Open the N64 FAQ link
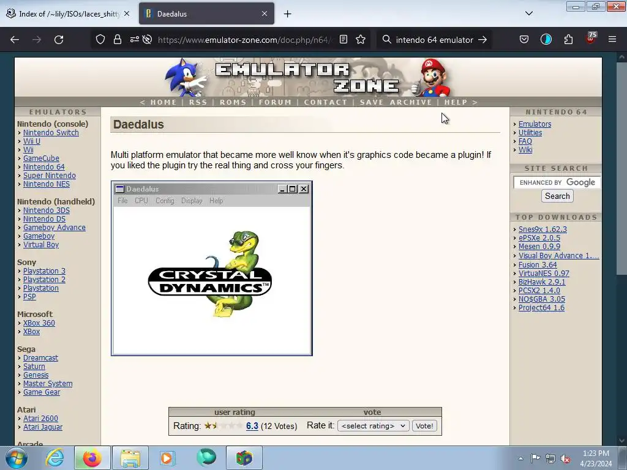 tap(525, 141)
